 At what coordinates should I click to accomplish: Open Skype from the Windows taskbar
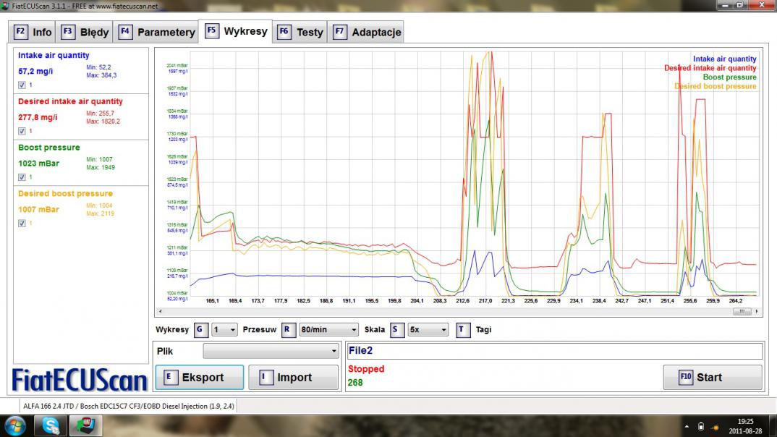pos(51,426)
